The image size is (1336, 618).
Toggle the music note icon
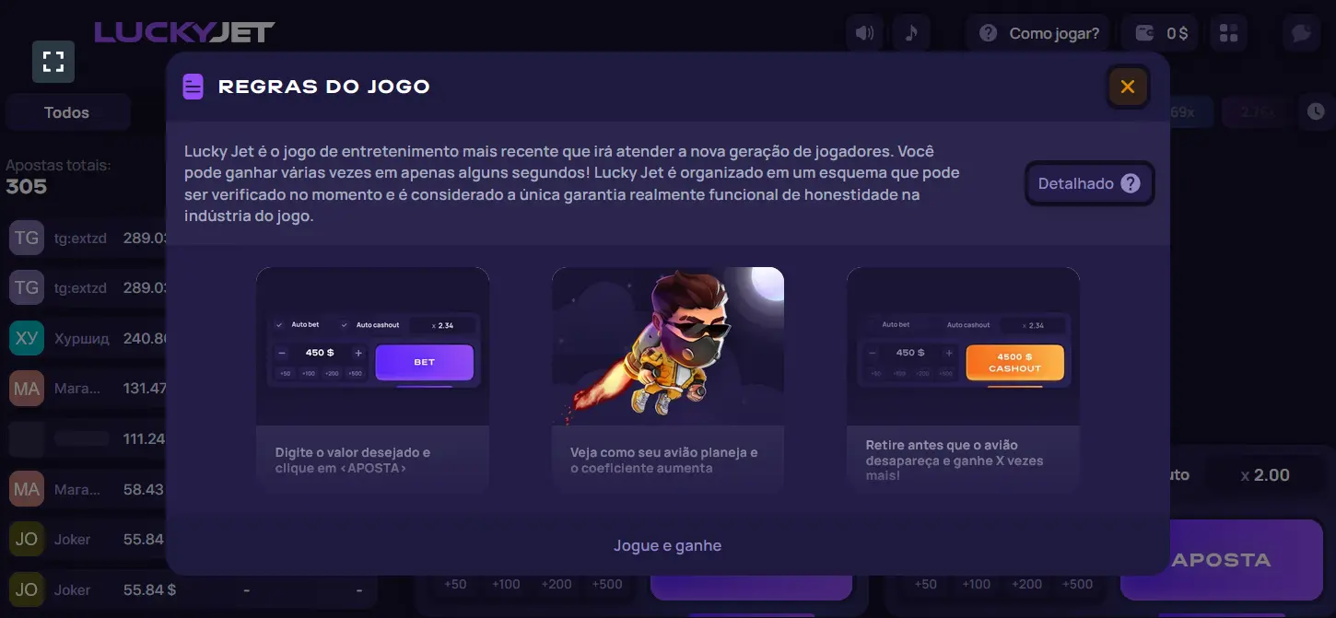point(911,33)
